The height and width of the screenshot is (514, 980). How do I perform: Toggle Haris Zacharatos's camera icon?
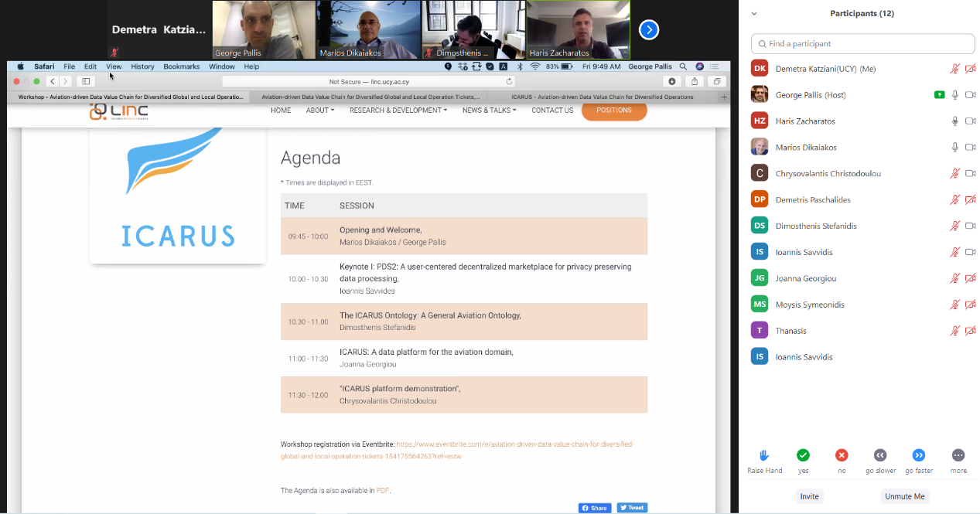(971, 121)
